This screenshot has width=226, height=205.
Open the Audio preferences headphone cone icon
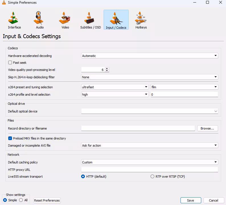pos(38,18)
